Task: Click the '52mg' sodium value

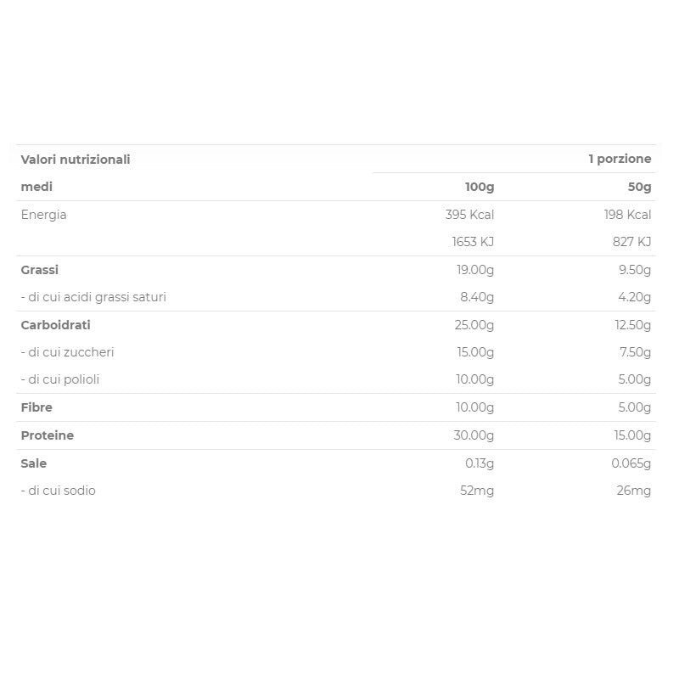Action: (x=477, y=491)
